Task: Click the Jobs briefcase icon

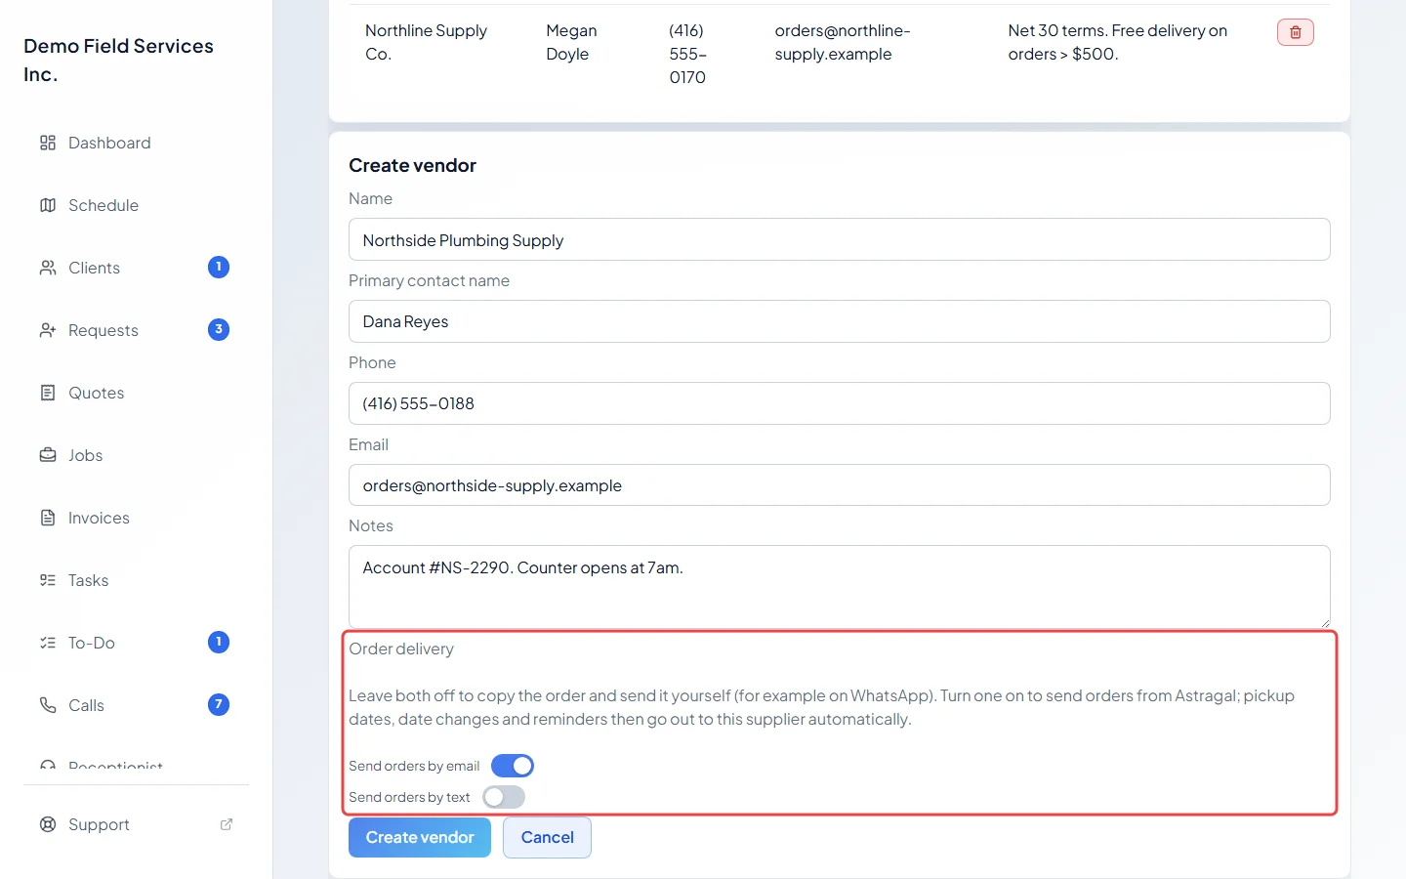Action: click(48, 455)
